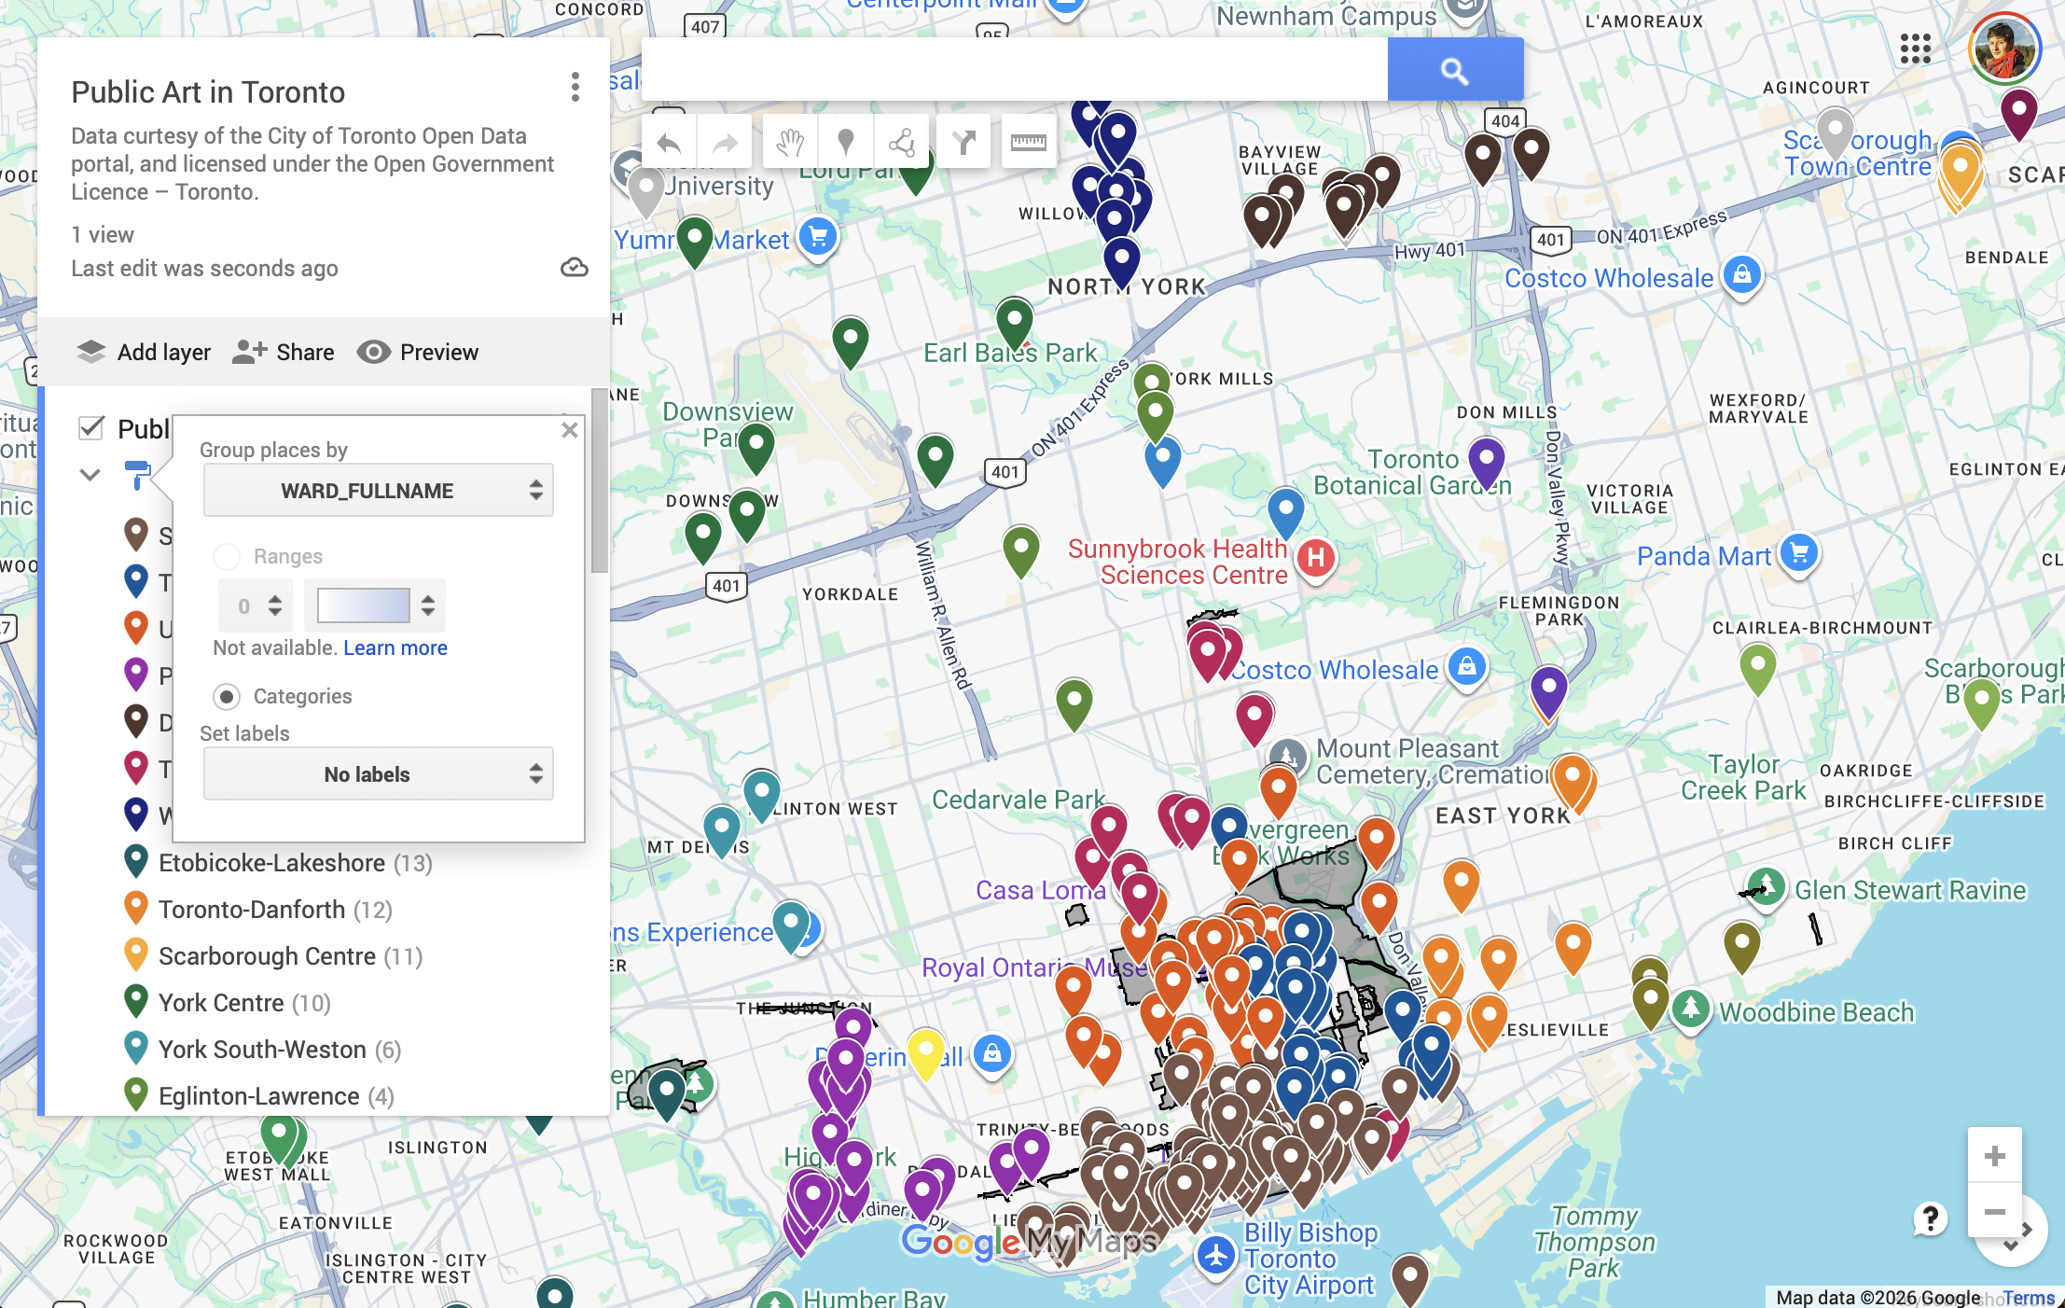Select the draw a line tool

[x=902, y=143]
